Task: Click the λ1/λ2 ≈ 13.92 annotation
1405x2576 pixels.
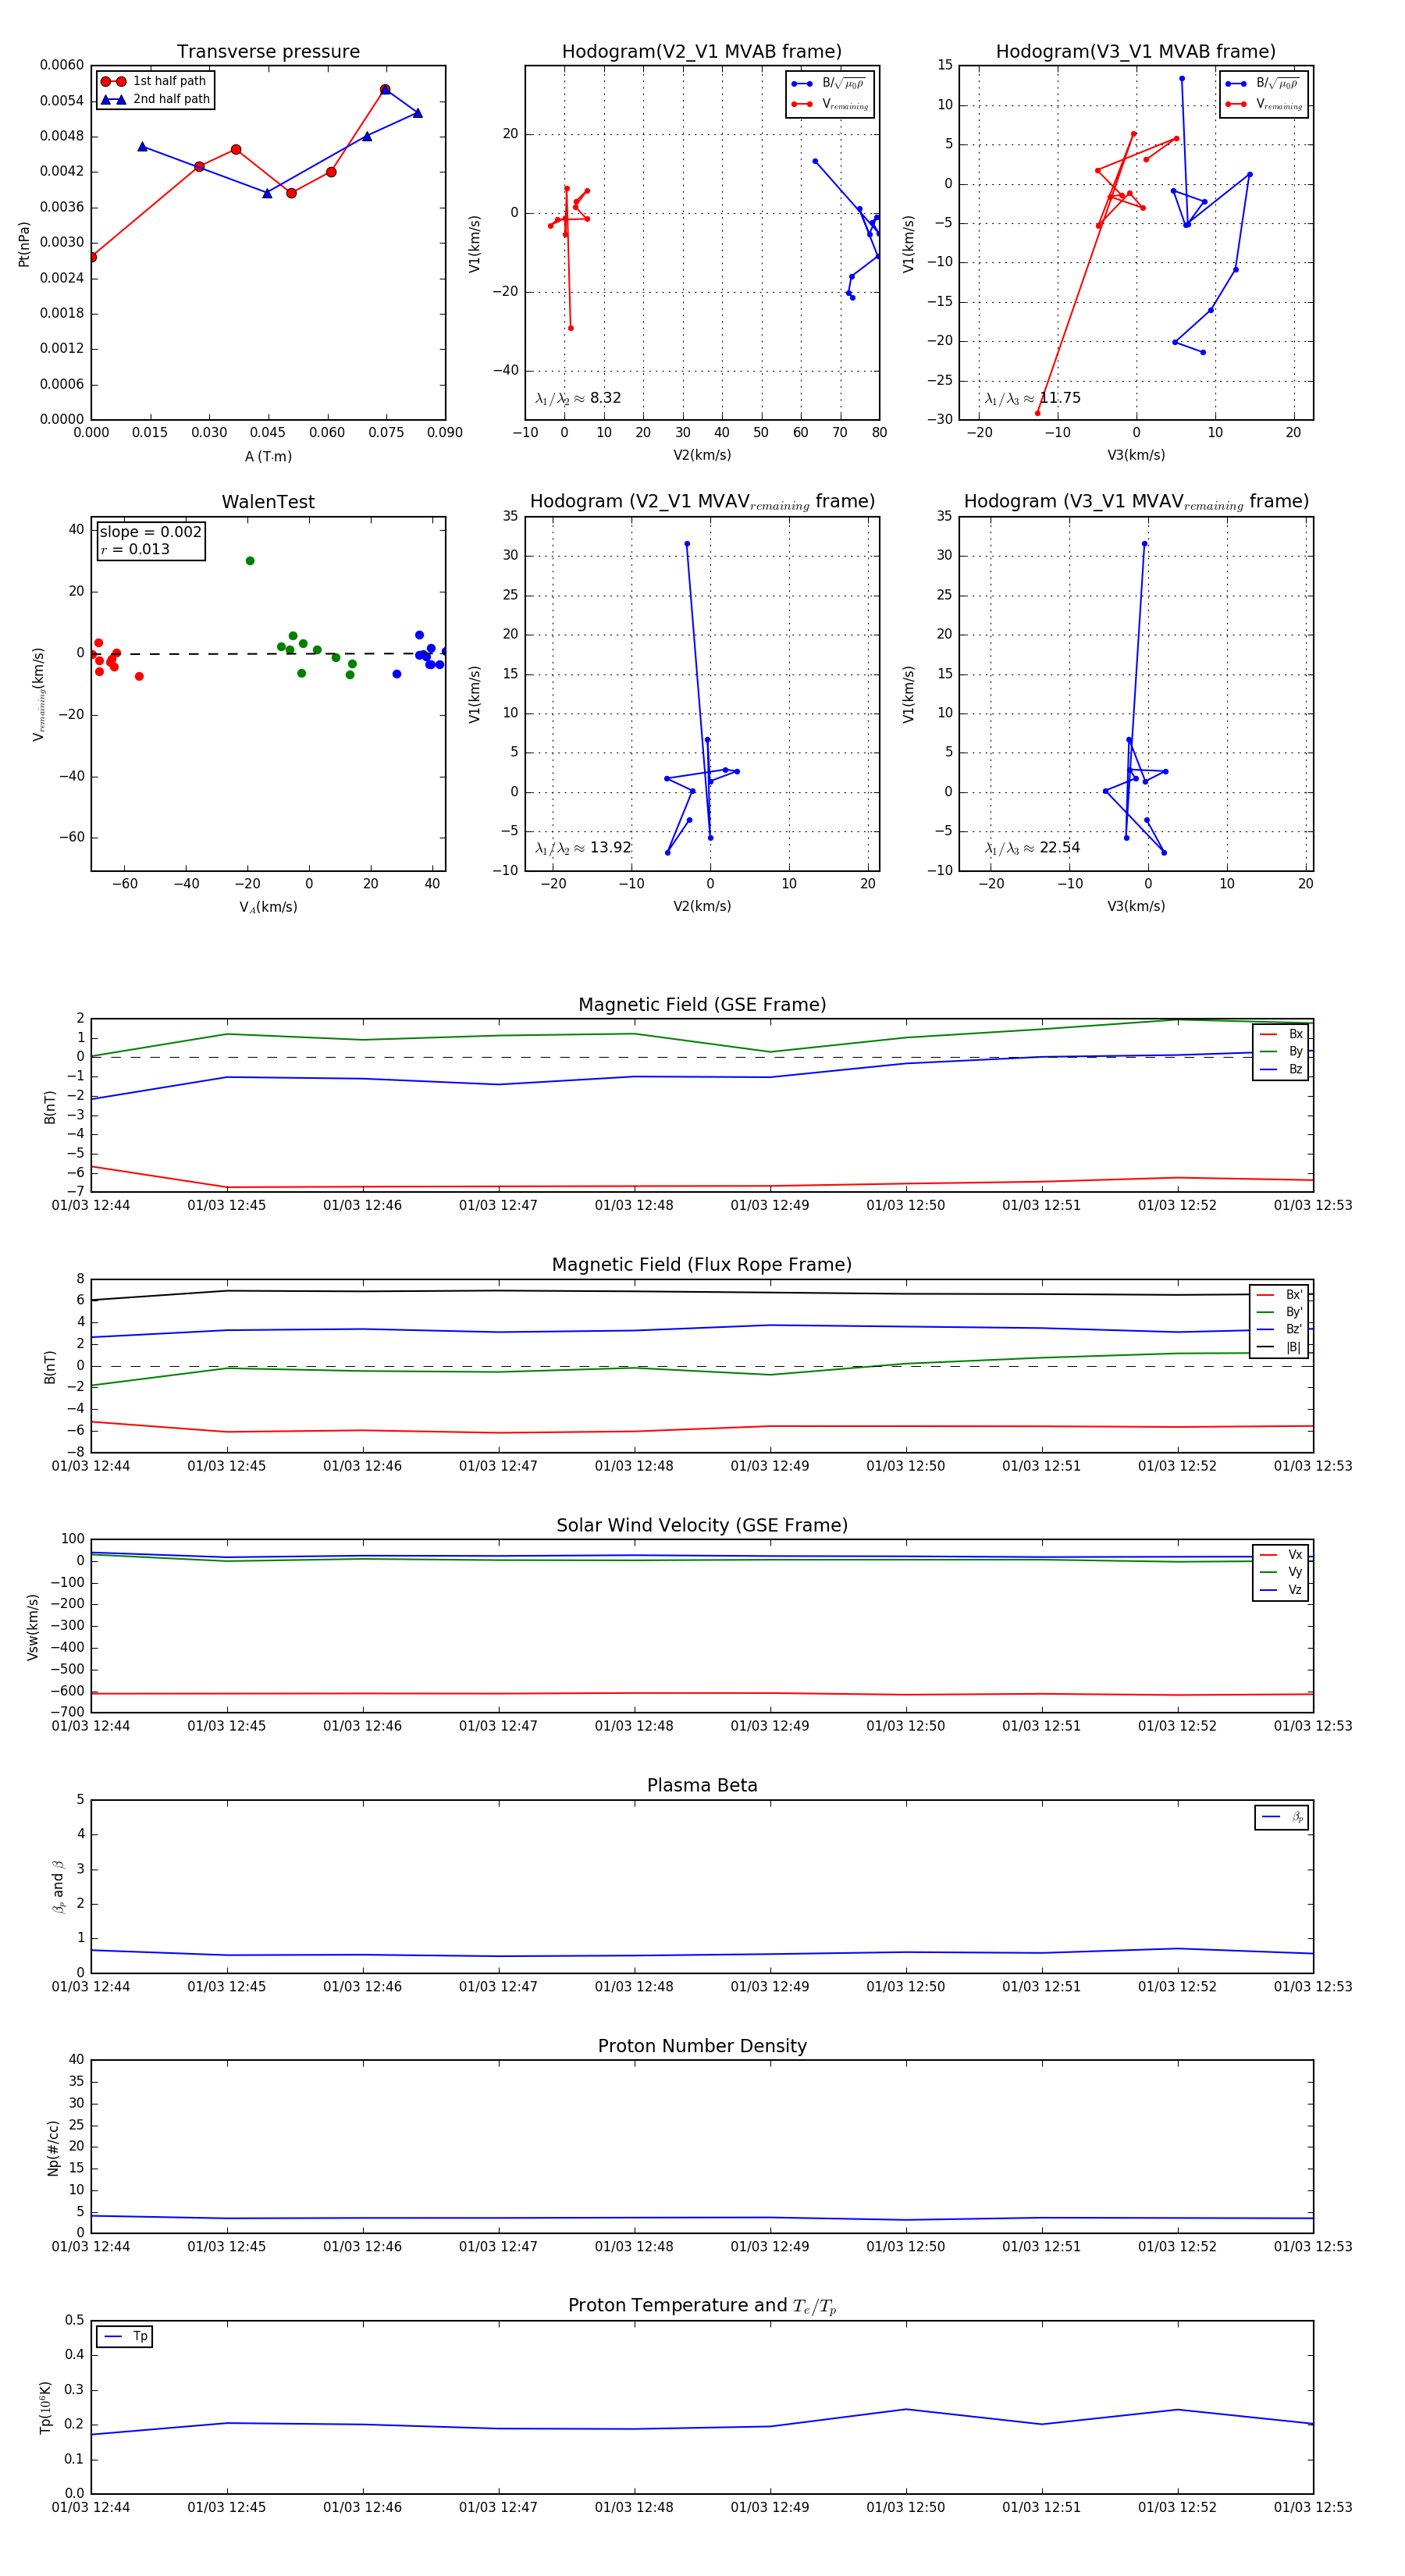Action: [583, 848]
